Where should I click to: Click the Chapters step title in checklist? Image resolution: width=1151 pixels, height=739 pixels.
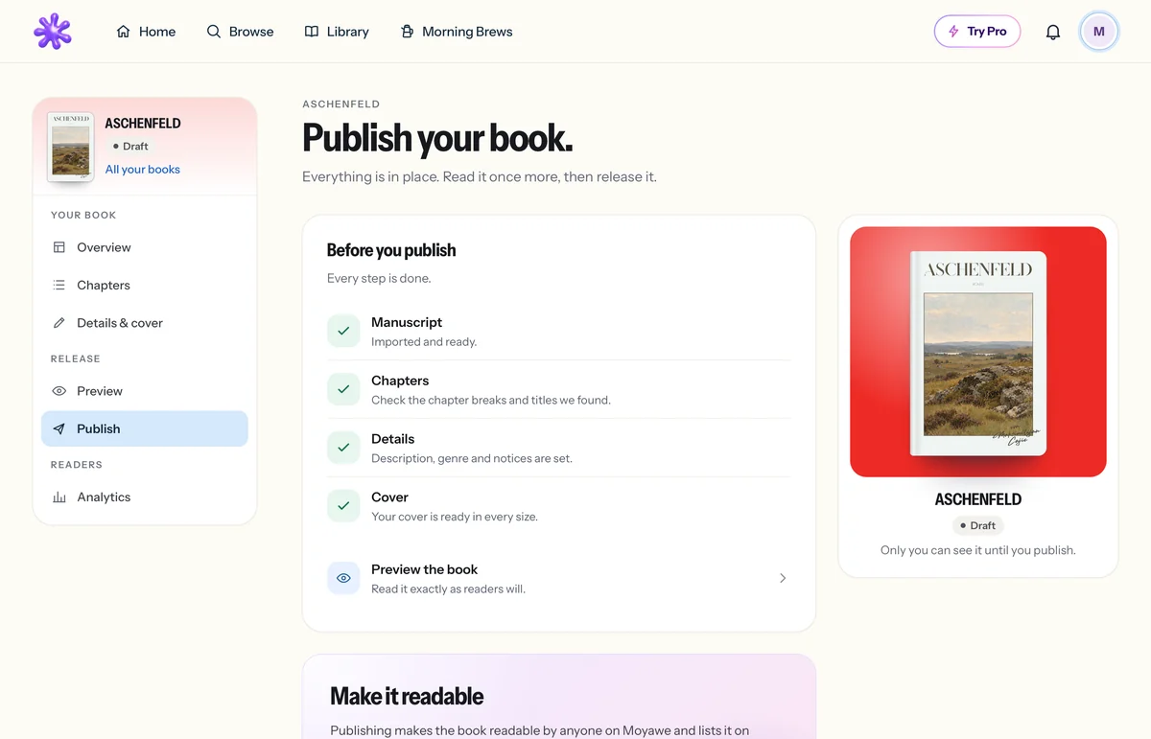pyautogui.click(x=400, y=381)
